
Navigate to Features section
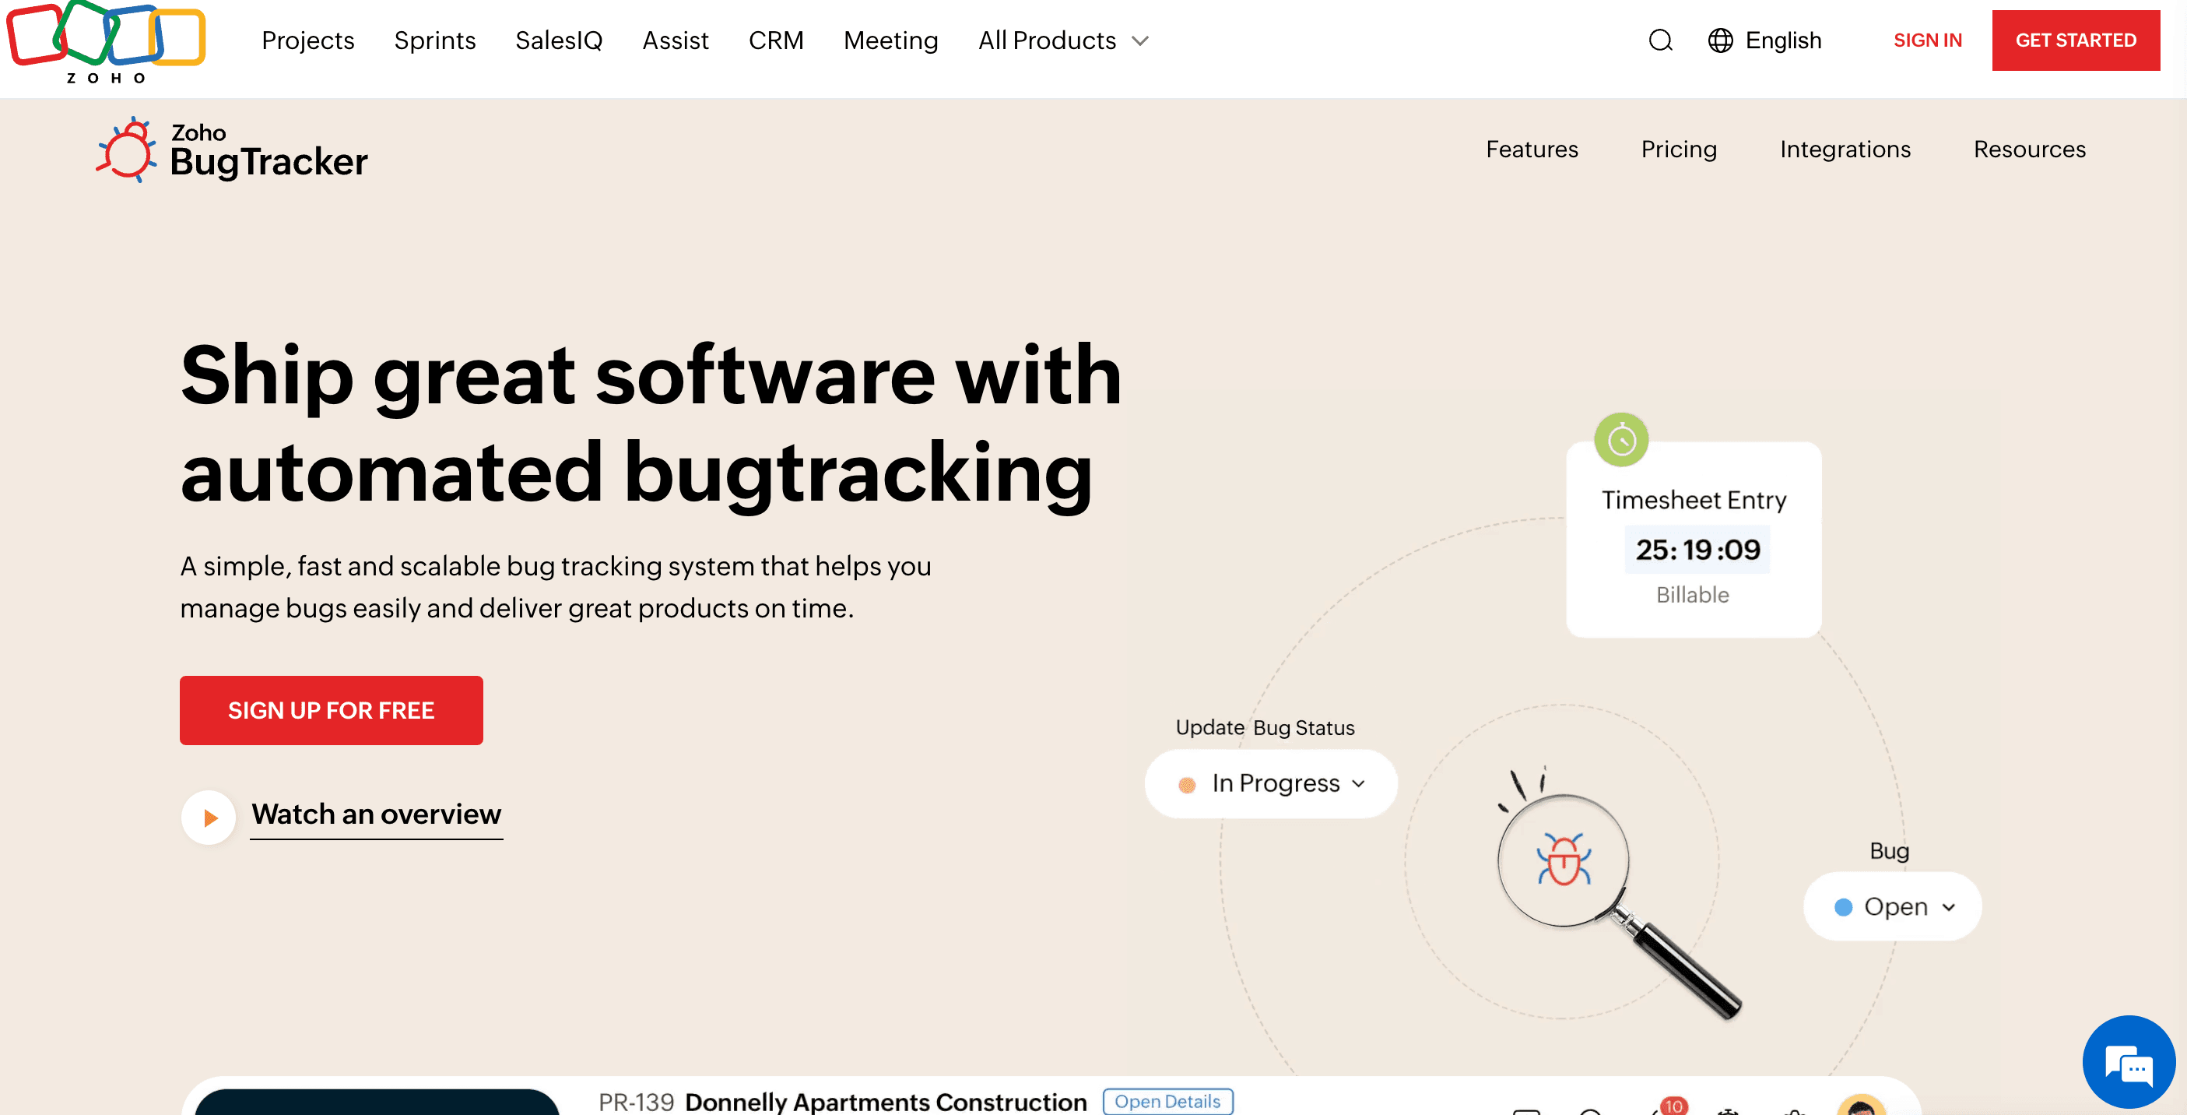click(x=1531, y=149)
